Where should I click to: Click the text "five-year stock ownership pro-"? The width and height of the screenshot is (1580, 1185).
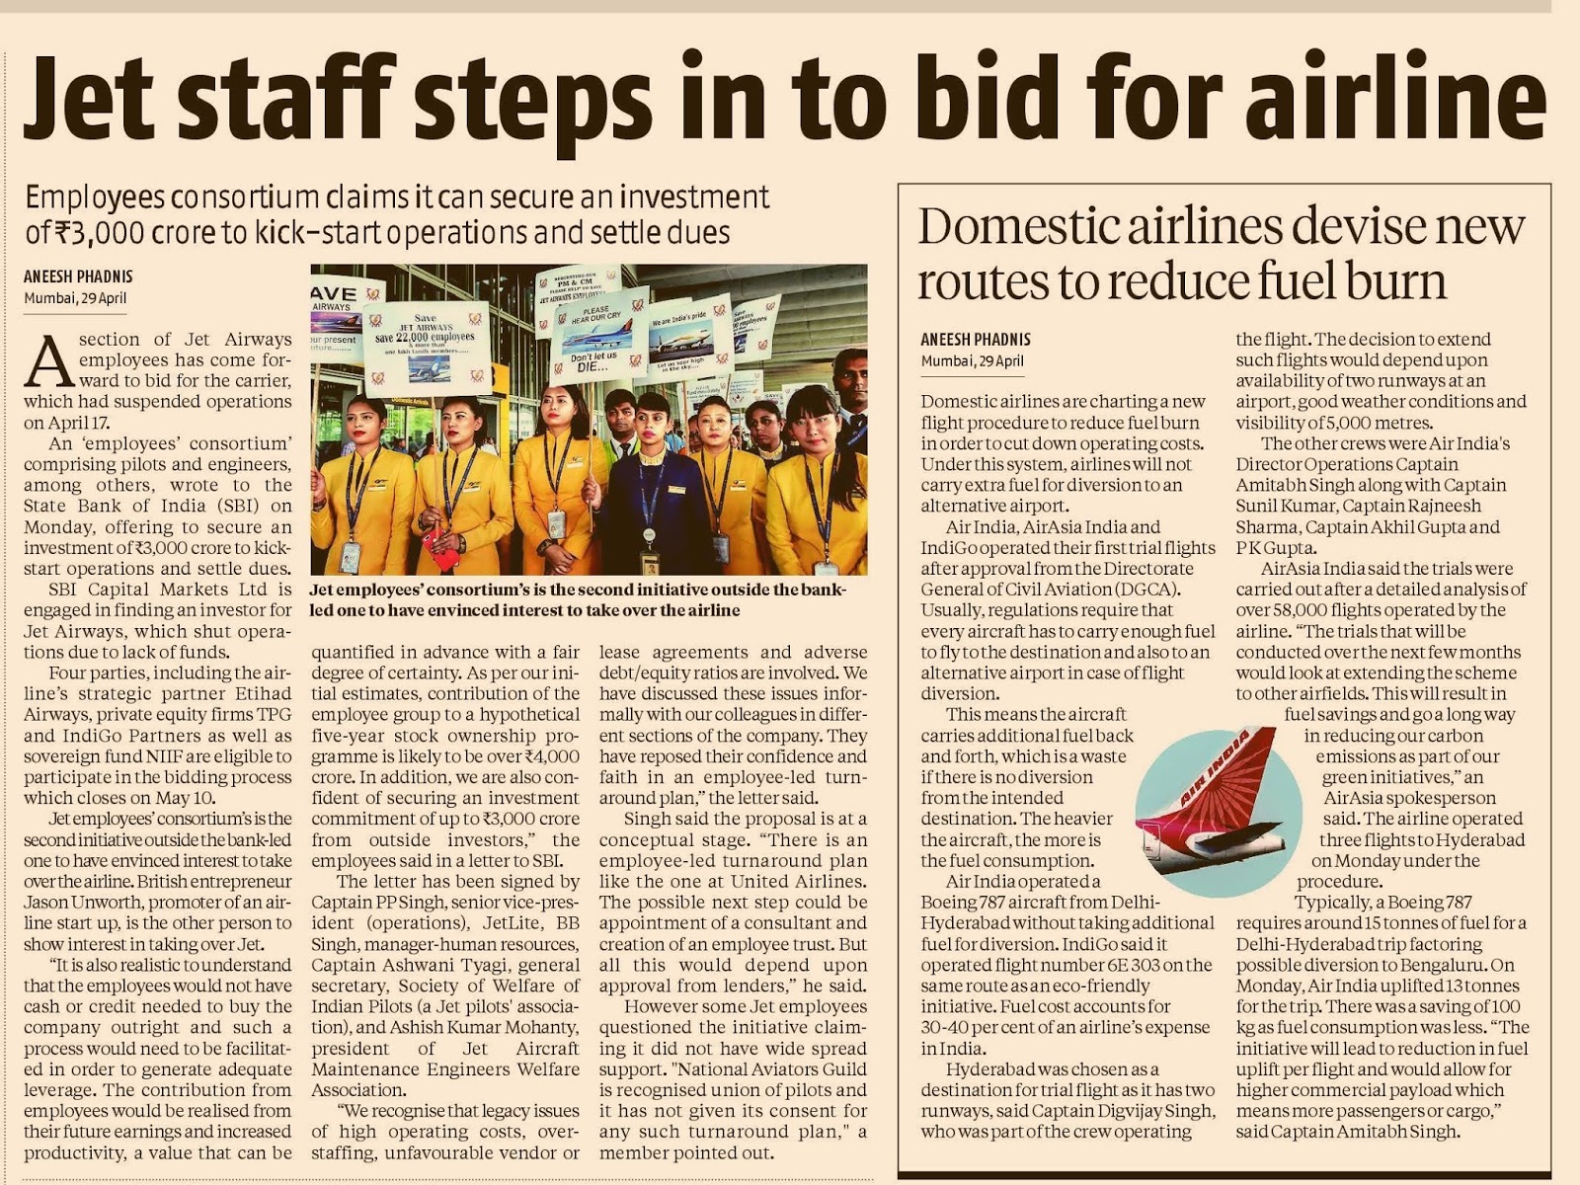[x=445, y=736]
